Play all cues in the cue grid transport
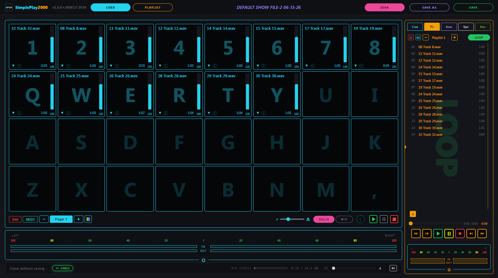 (373, 219)
